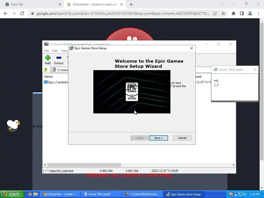Switch to E2Guardian taskbar button
264x198 pixels.
[60, 194]
